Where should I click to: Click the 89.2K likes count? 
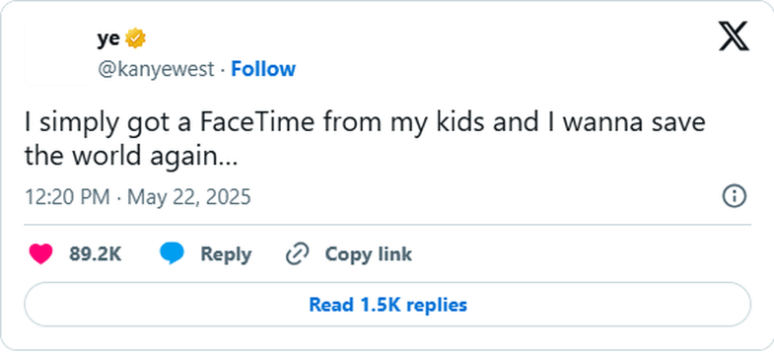[96, 254]
